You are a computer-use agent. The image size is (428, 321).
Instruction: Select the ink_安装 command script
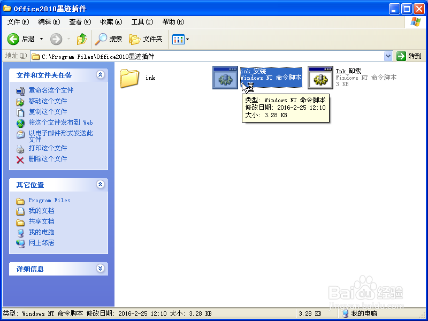225,78
